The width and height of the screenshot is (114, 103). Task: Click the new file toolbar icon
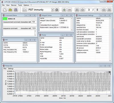(x=5, y=10)
